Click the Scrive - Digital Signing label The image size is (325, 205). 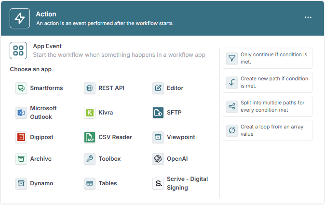pos(188,183)
